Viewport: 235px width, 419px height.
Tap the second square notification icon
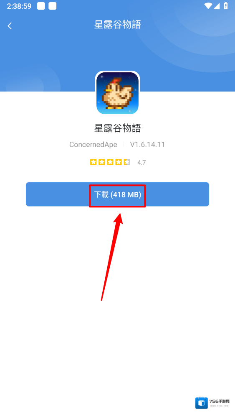(52, 6)
